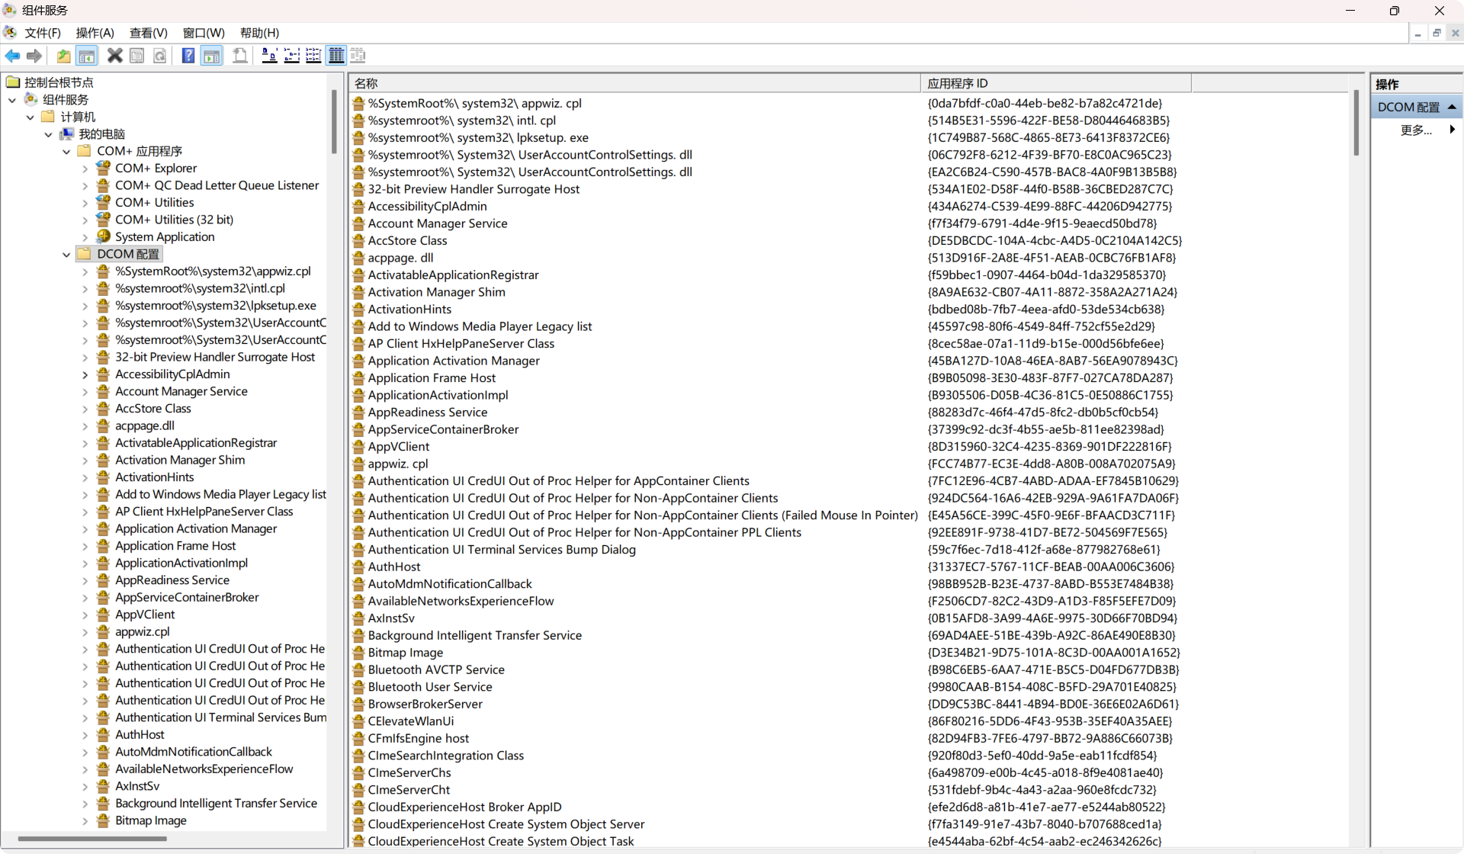
Task: Click the Up one level folder icon
Action: click(64, 56)
